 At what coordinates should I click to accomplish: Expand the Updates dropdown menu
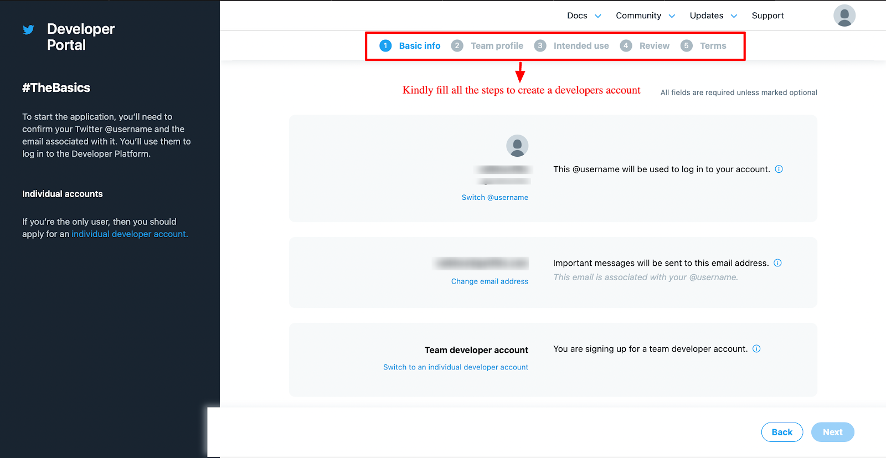(x=713, y=16)
